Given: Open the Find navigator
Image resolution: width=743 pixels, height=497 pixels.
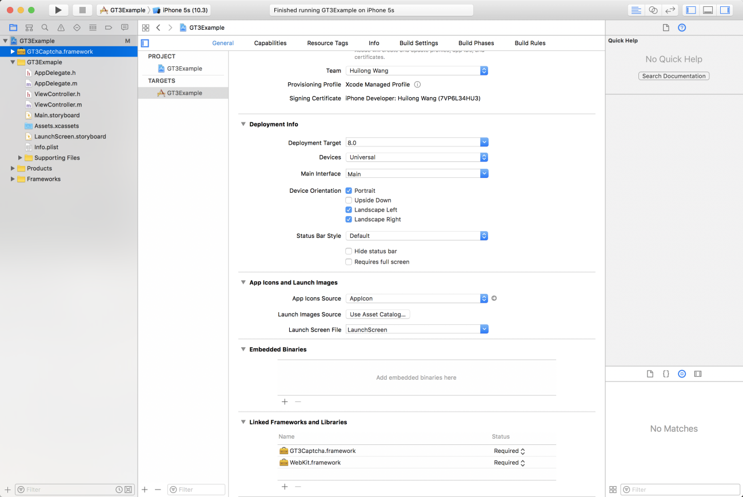Looking at the screenshot, I should pos(45,27).
